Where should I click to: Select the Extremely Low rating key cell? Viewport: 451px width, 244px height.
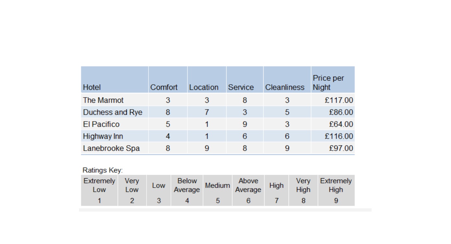point(99,191)
